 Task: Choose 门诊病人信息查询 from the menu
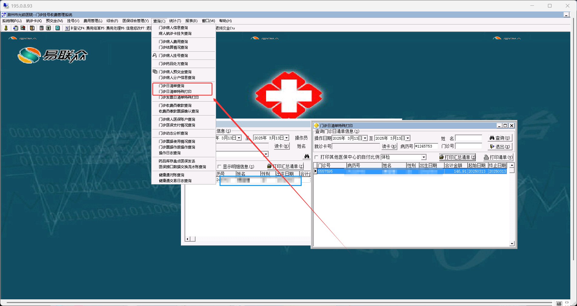click(x=173, y=28)
